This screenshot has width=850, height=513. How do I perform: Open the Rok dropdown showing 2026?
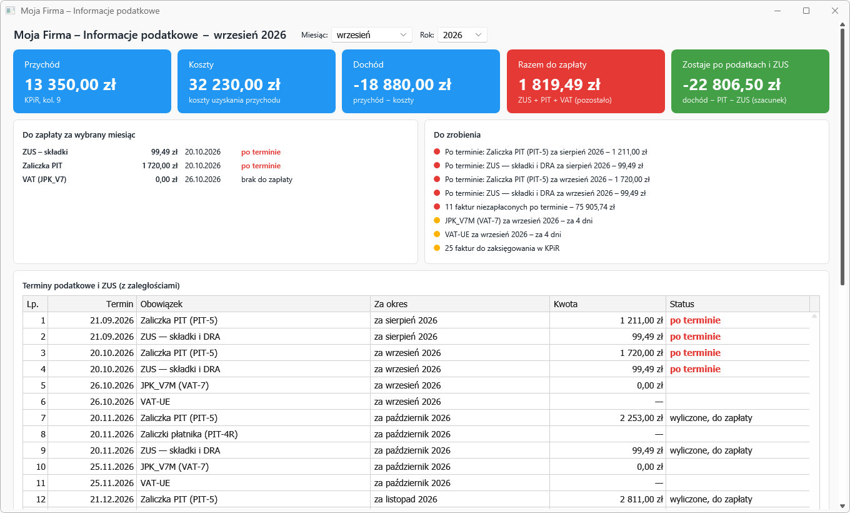tap(462, 35)
